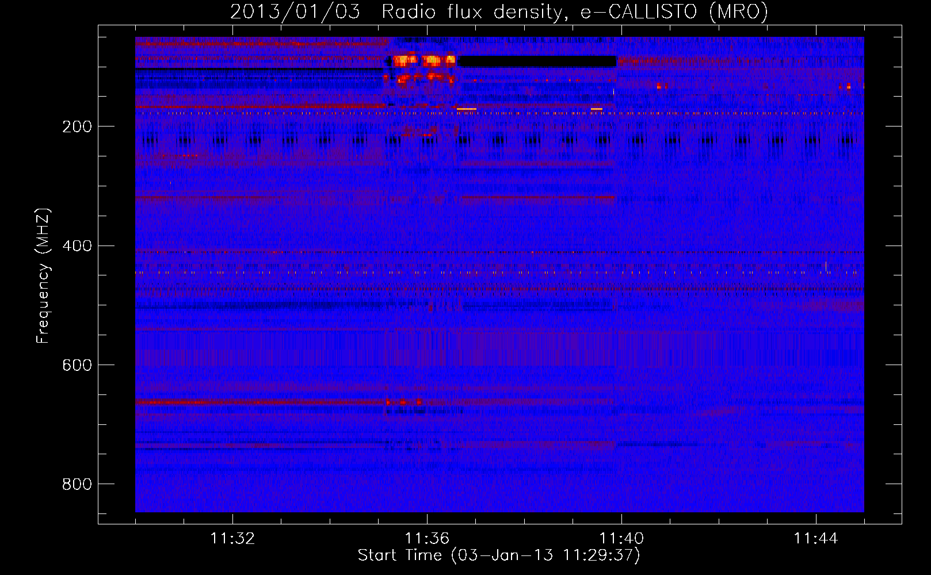The width and height of the screenshot is (931, 575).
Task: Click the "11:44" time tick label
Action: click(x=816, y=539)
